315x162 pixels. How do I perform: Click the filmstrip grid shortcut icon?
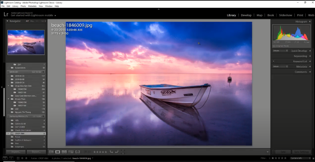click(19, 158)
